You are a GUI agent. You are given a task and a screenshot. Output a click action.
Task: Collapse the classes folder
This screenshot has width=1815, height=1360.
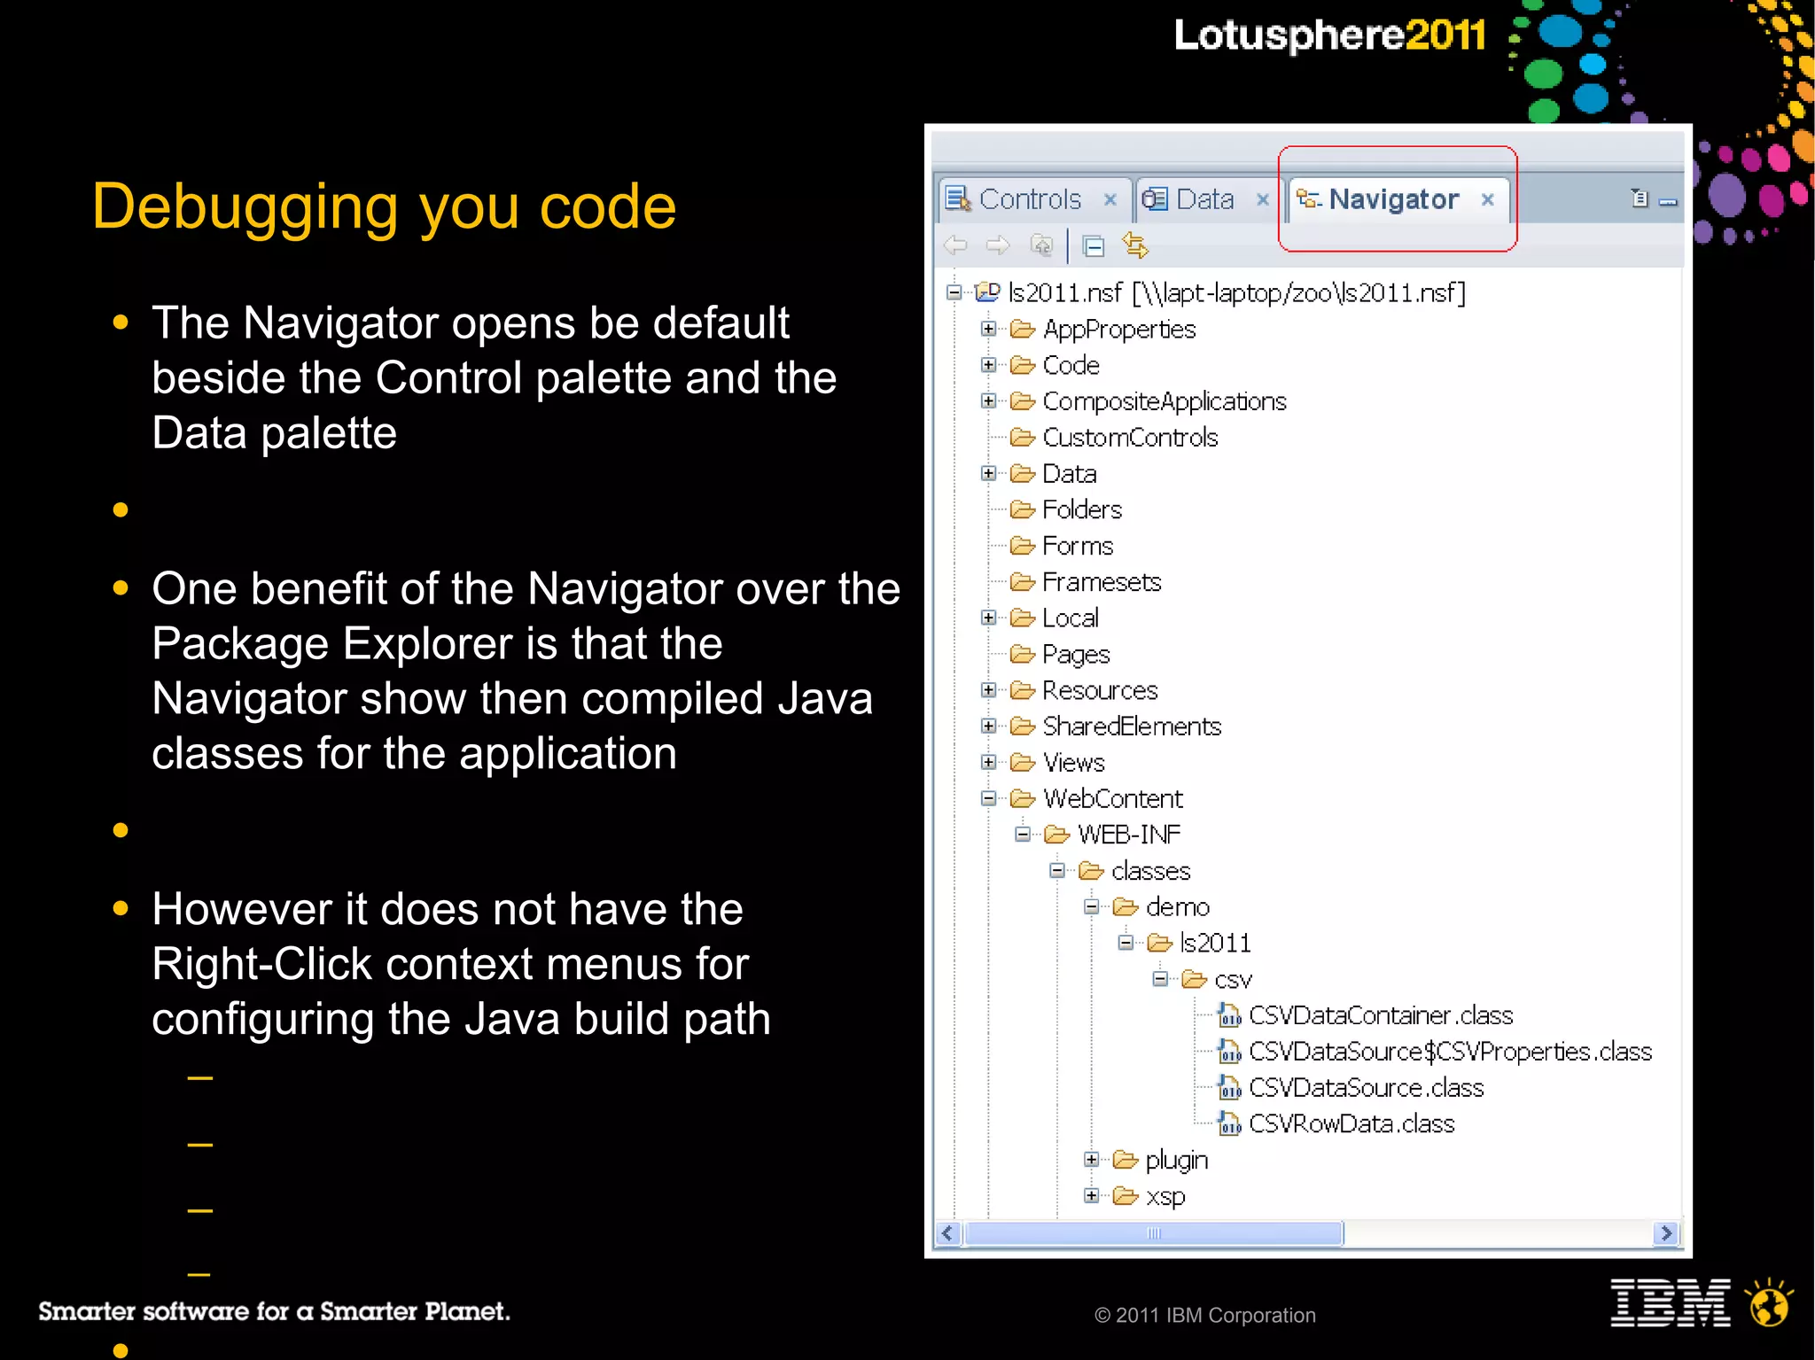point(1057,871)
